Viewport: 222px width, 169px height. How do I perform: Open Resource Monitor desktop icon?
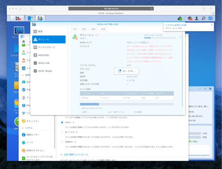19,30
